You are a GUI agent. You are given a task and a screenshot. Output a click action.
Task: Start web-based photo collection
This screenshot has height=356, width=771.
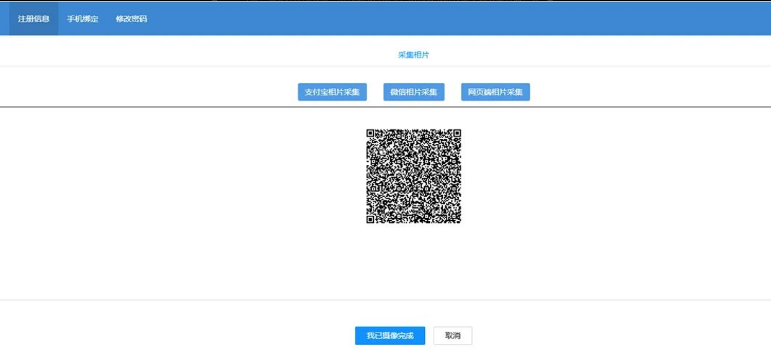tap(495, 92)
